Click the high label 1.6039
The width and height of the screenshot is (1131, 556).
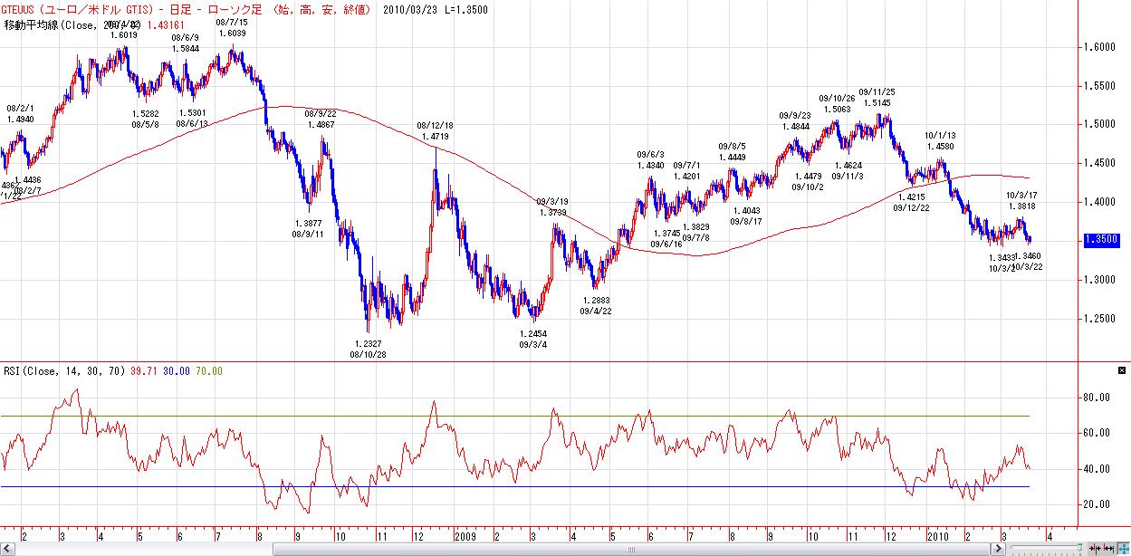coord(232,33)
